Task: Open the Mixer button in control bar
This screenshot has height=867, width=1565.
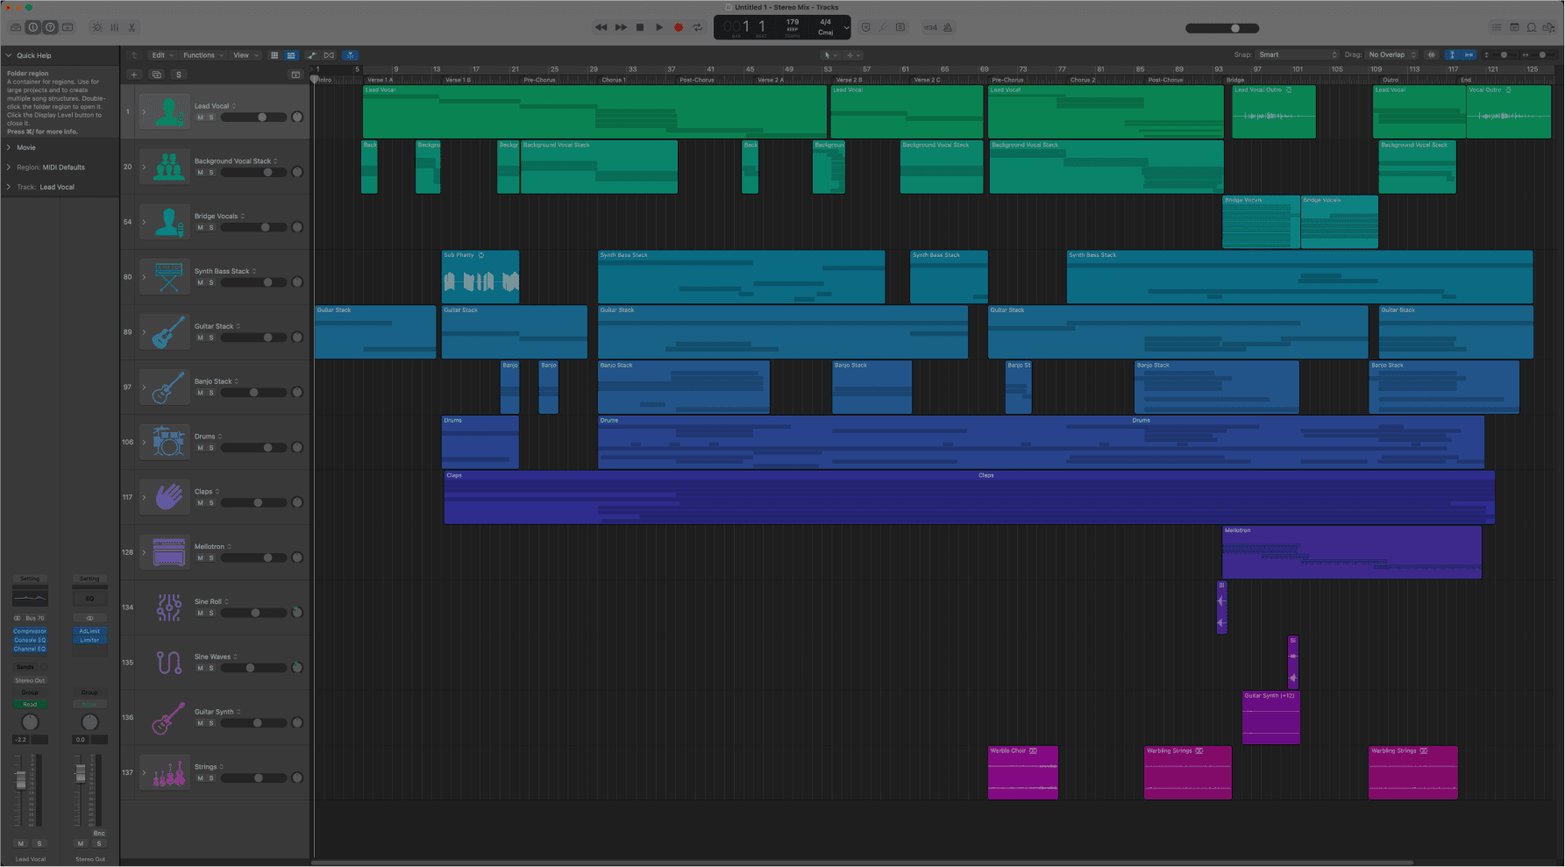Action: [x=115, y=27]
